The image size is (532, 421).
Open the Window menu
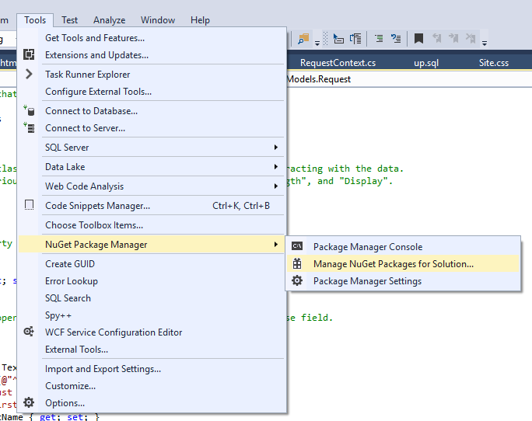158,20
